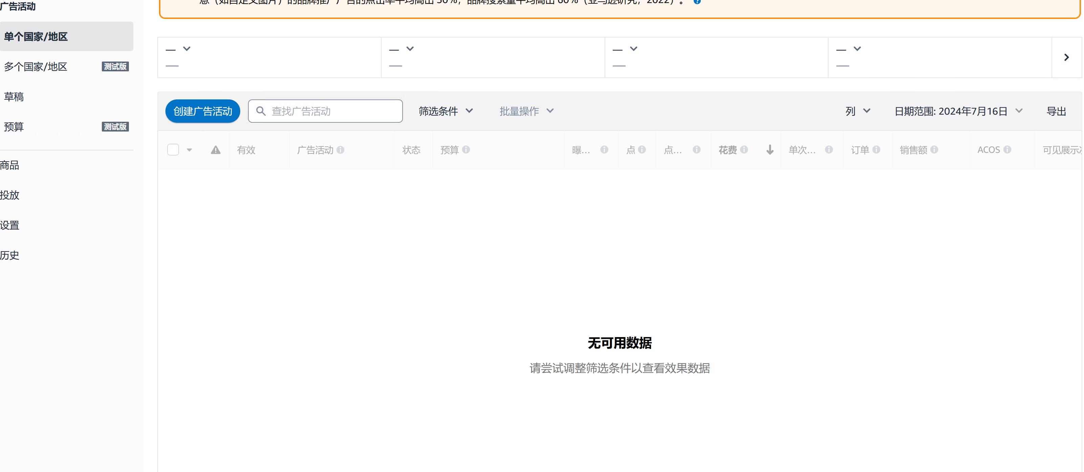
Task: Click the magnifier icon in search box
Action: click(261, 111)
